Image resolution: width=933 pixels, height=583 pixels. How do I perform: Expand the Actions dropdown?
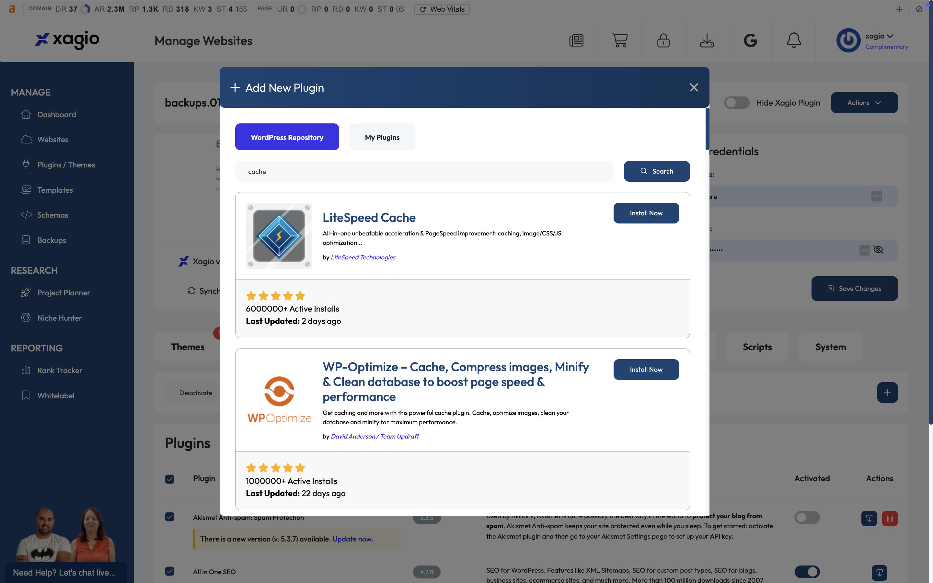click(864, 103)
